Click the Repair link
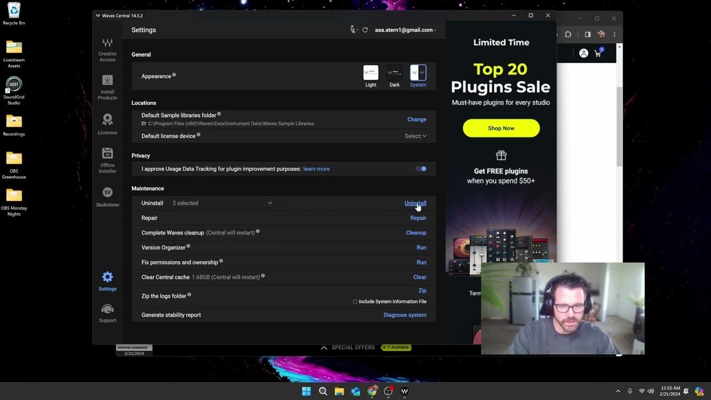Image resolution: width=711 pixels, height=400 pixels. click(418, 218)
